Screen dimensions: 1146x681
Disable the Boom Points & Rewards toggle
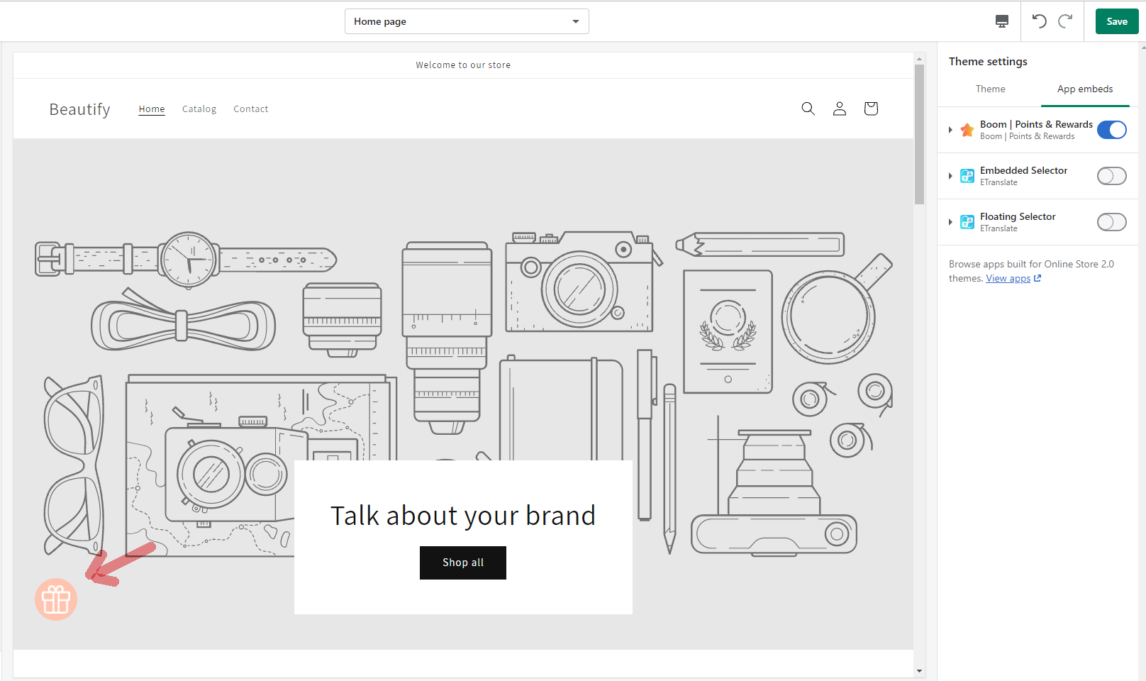point(1111,130)
